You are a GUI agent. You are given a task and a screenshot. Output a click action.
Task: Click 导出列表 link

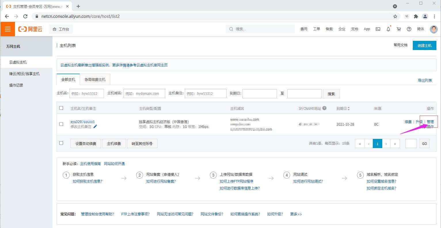click(x=425, y=80)
